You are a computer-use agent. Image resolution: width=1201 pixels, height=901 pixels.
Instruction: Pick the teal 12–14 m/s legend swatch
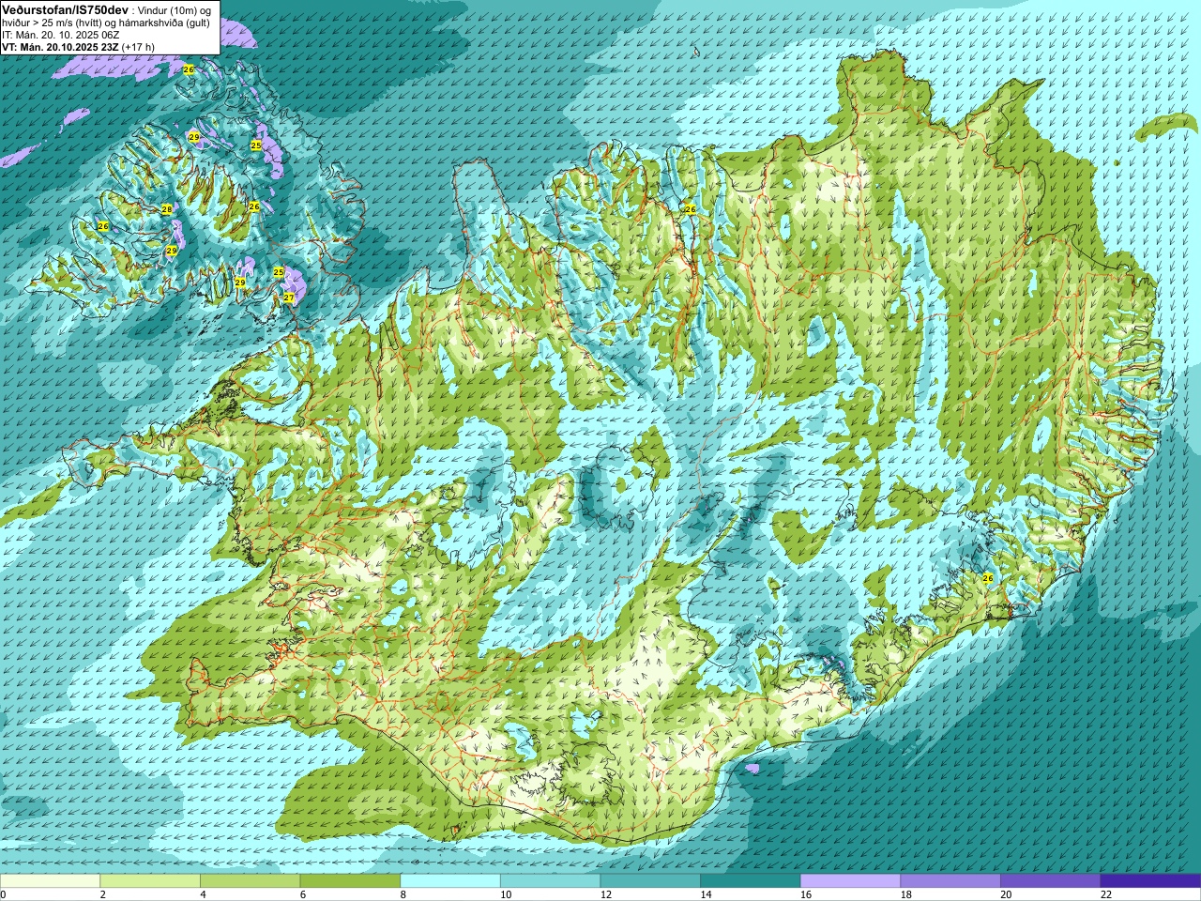point(650,881)
